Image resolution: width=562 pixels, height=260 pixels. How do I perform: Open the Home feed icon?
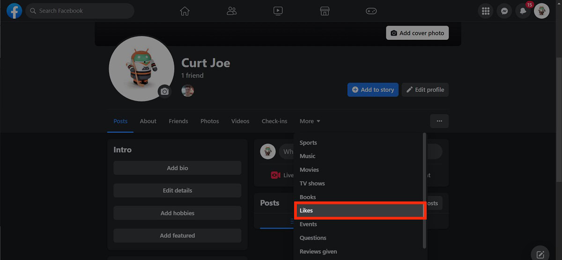pos(185,11)
